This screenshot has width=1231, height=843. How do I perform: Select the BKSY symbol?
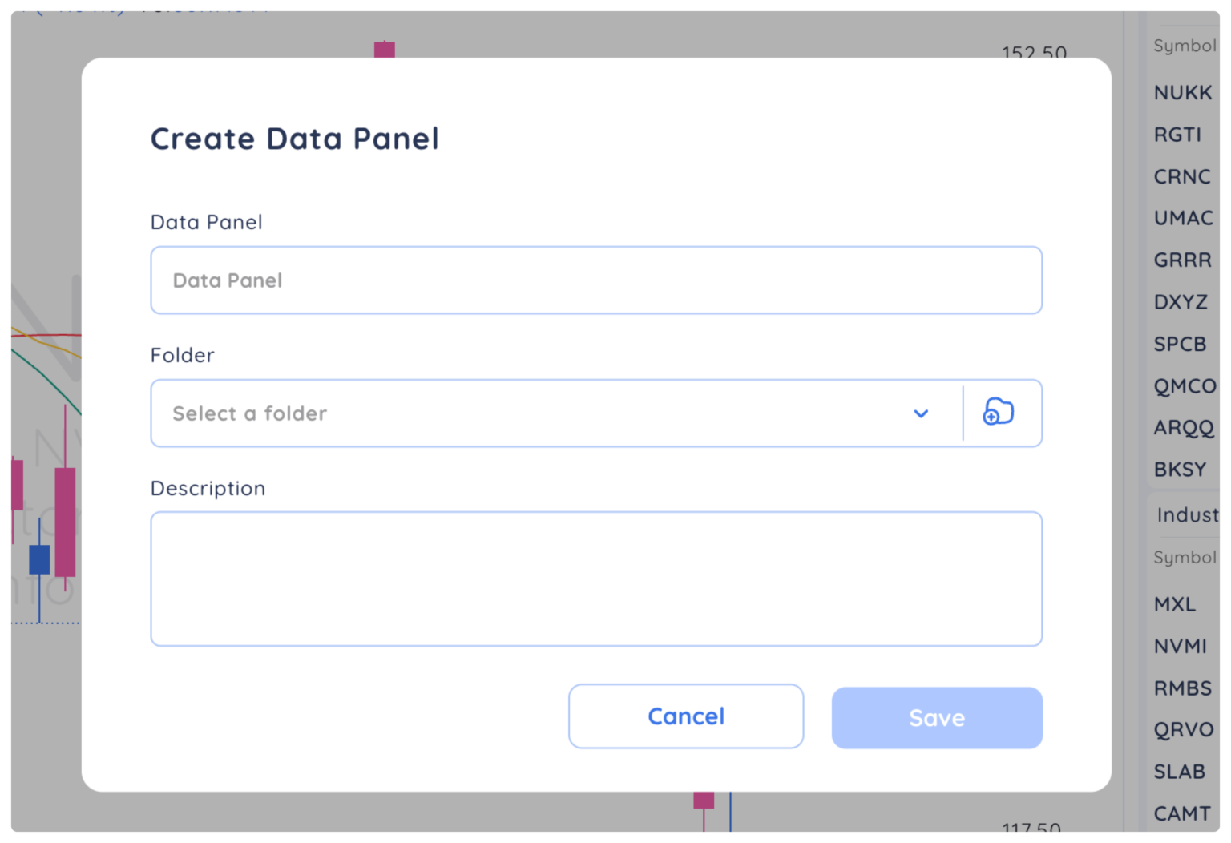pos(1179,470)
